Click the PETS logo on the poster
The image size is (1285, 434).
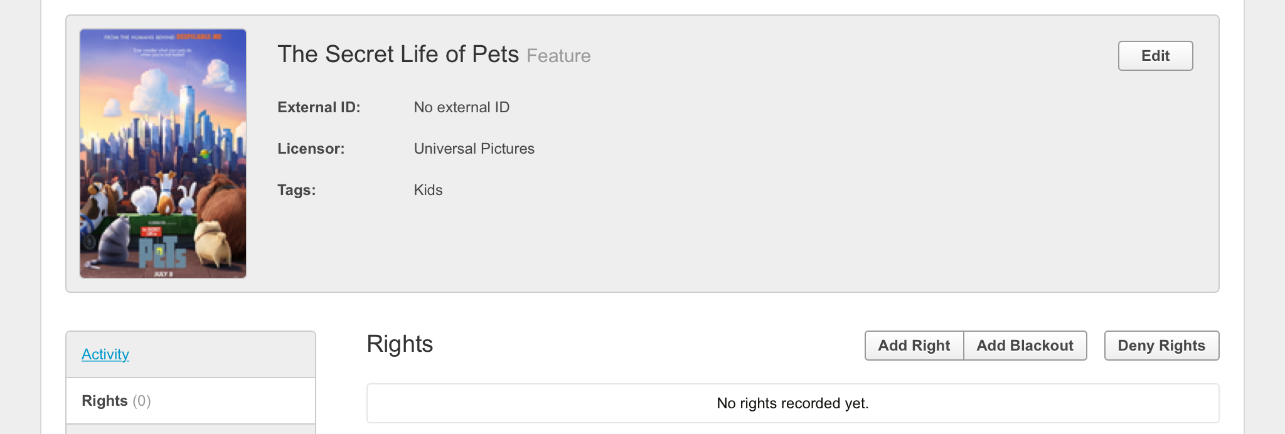[163, 251]
